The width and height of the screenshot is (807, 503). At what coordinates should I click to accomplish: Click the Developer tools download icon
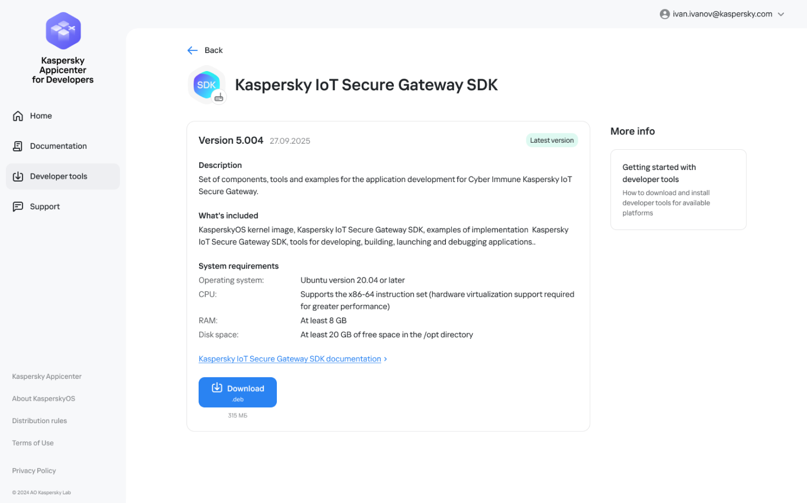coord(18,177)
